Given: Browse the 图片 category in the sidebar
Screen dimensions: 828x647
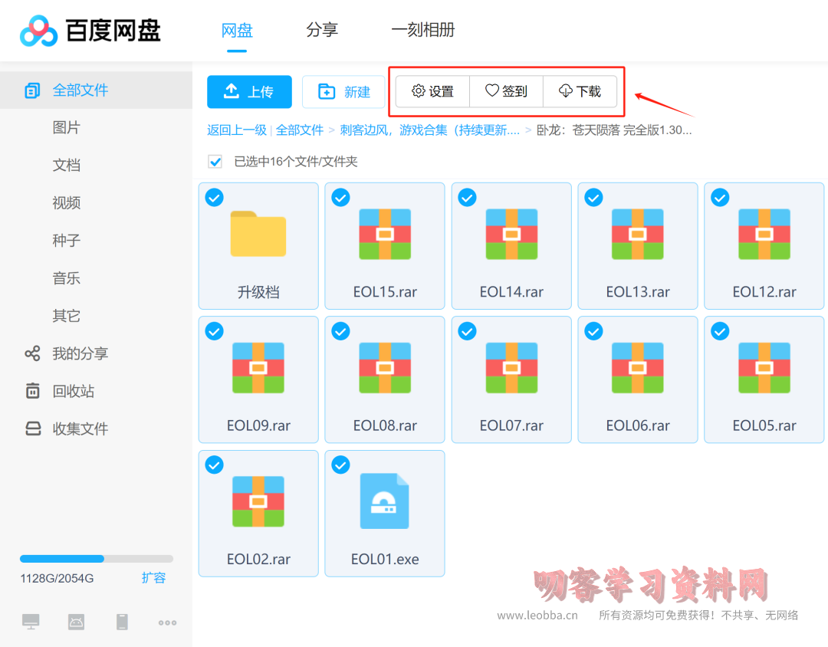Looking at the screenshot, I should point(66,127).
